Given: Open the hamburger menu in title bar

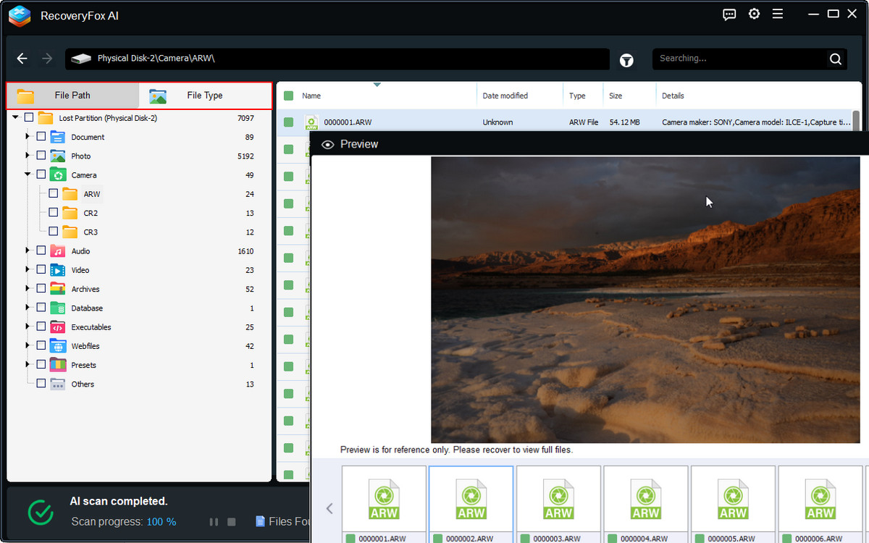Looking at the screenshot, I should (x=778, y=14).
